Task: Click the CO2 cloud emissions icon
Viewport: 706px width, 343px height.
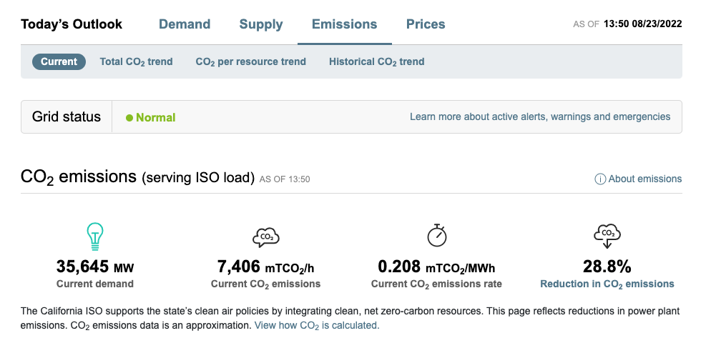Action: pos(265,236)
